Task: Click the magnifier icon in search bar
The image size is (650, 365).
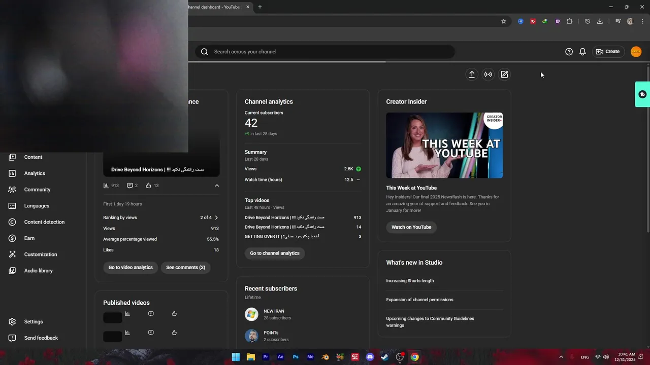Action: (x=205, y=52)
